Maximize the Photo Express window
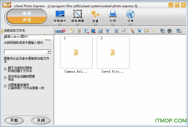This screenshot has width=188, height=127. pos(177,5)
